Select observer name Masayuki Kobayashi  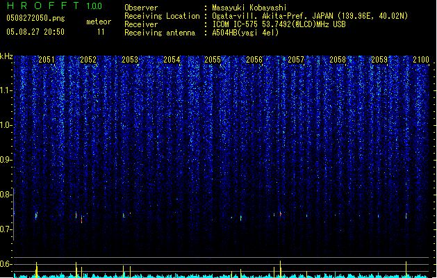point(249,8)
